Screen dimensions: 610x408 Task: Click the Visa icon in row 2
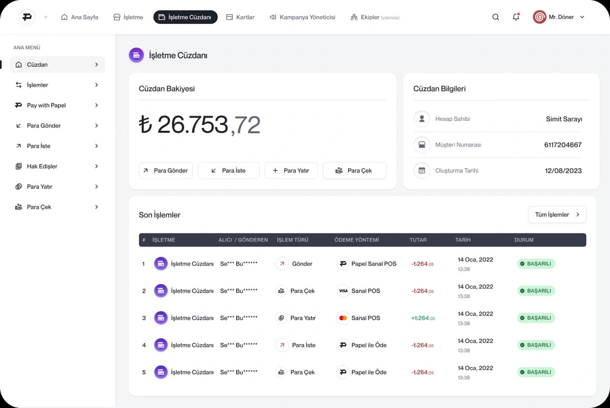click(343, 291)
